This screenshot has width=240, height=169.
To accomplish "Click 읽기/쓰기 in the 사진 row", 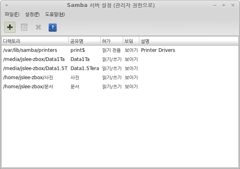I will coord(112,78).
